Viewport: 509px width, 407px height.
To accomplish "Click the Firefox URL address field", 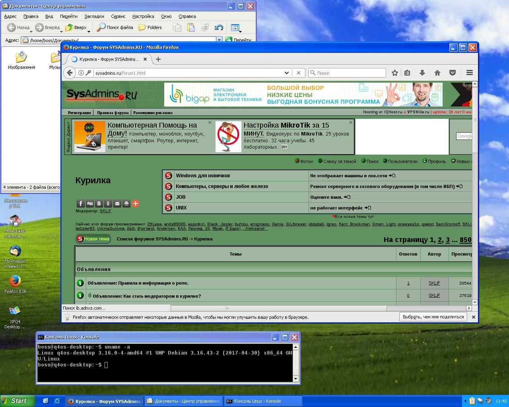I will [x=188, y=73].
